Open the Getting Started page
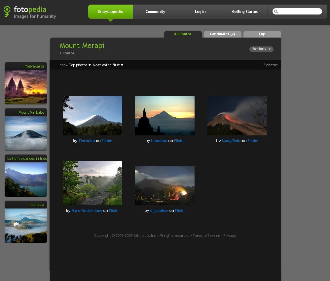The image size is (330, 281). pos(245,12)
